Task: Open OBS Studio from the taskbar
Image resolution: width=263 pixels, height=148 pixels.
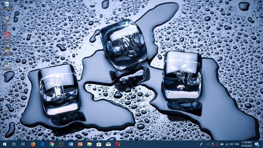Action: click(61, 144)
